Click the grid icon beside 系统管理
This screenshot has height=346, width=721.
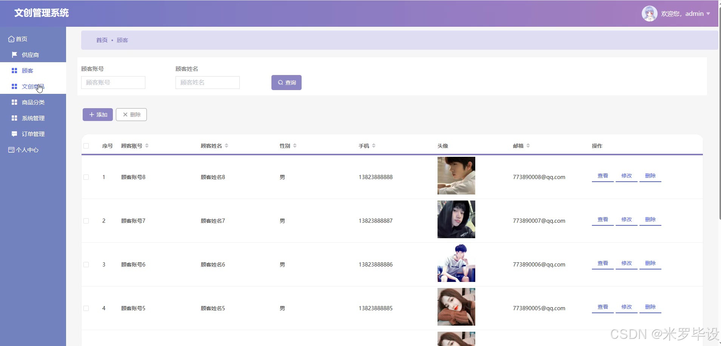coord(14,118)
